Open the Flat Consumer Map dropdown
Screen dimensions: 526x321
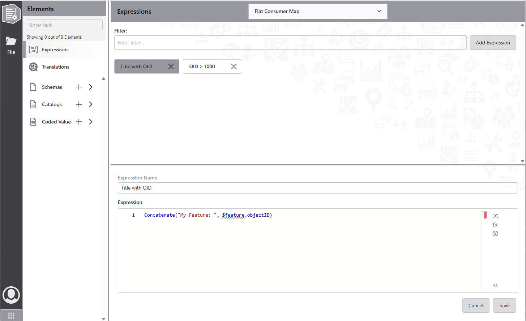(x=317, y=11)
